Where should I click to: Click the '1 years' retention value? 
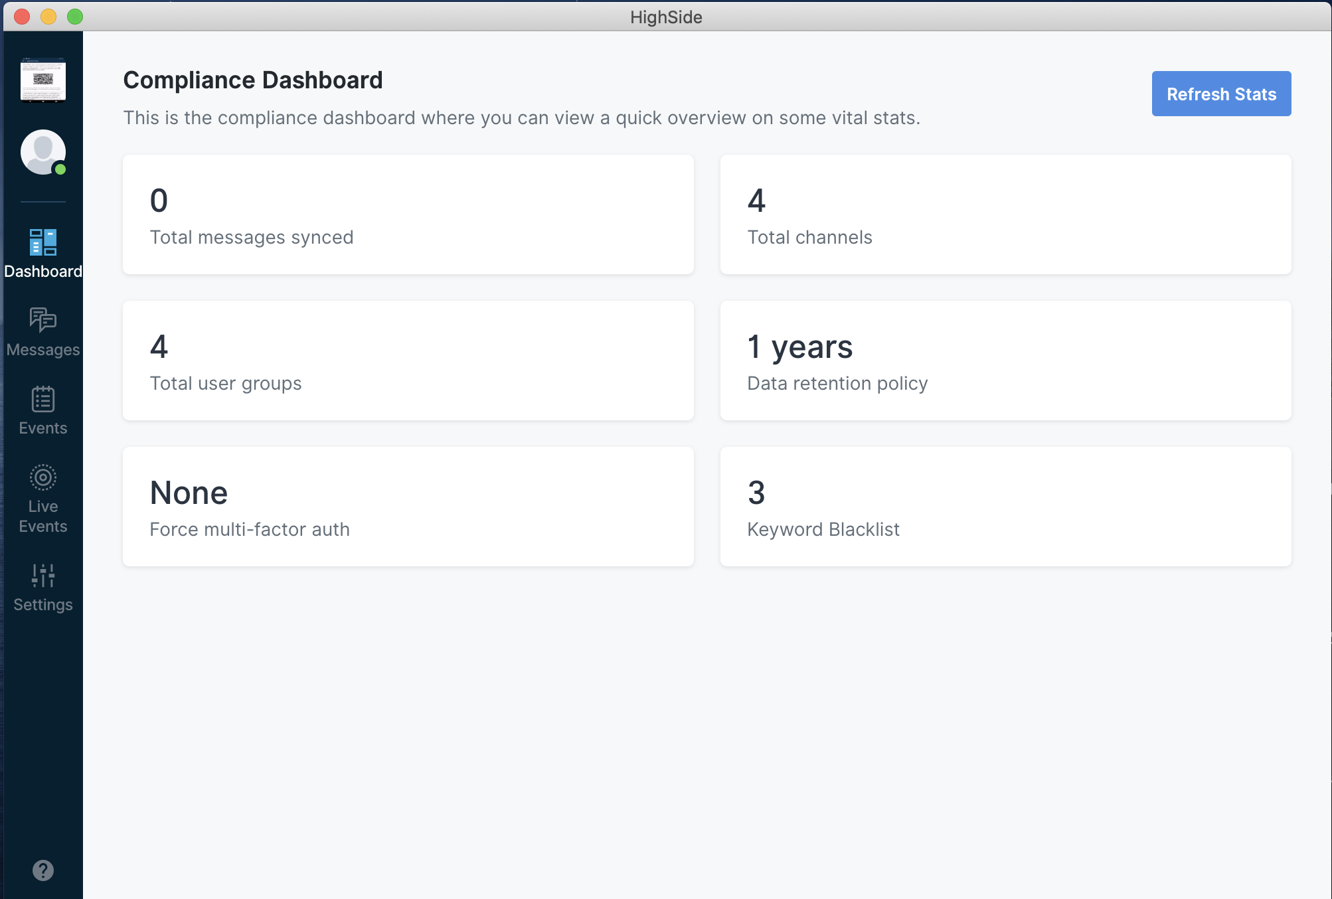800,347
